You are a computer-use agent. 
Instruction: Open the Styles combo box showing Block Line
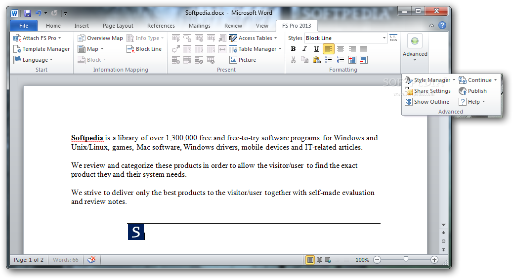(346, 38)
